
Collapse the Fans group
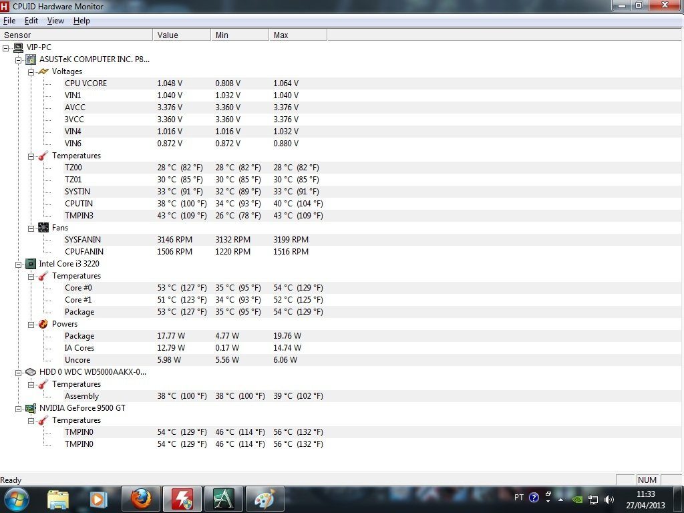click(x=31, y=228)
